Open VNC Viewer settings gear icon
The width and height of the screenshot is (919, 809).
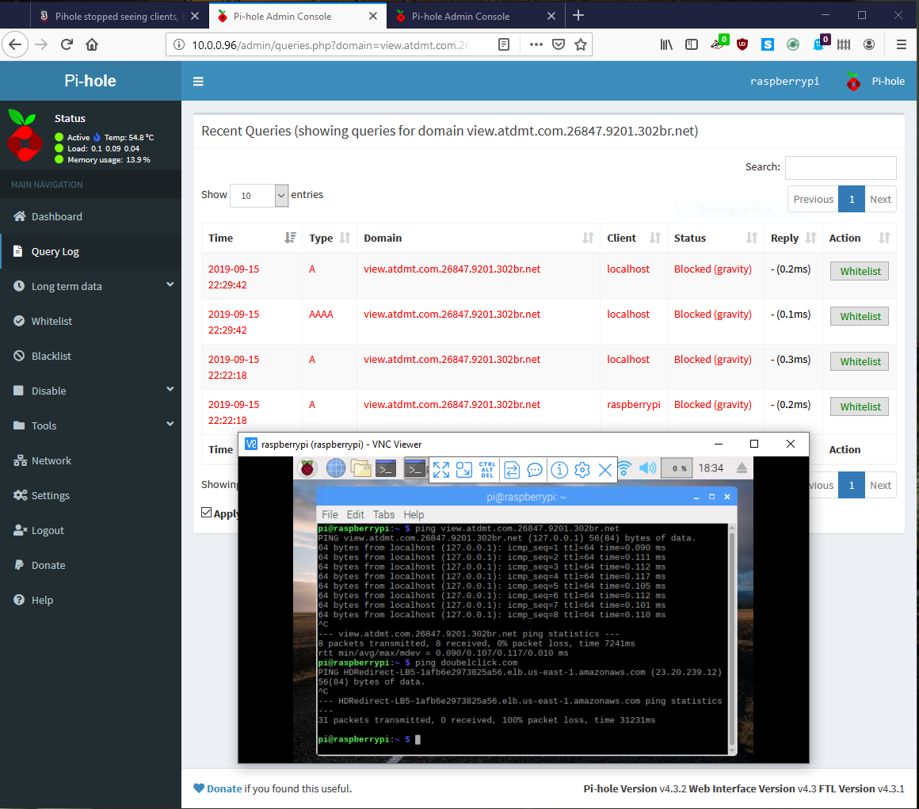(582, 470)
